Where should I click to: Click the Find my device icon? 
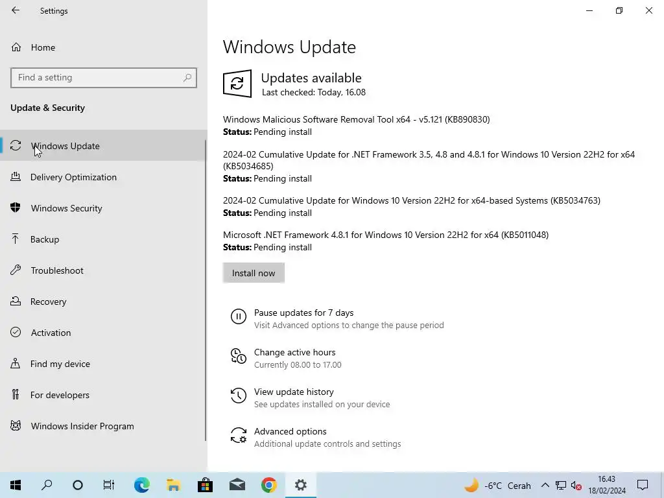(16, 363)
